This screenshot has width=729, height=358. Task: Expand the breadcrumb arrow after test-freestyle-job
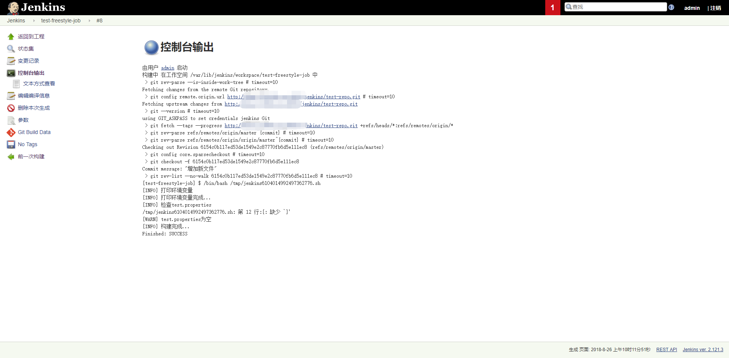click(x=89, y=21)
